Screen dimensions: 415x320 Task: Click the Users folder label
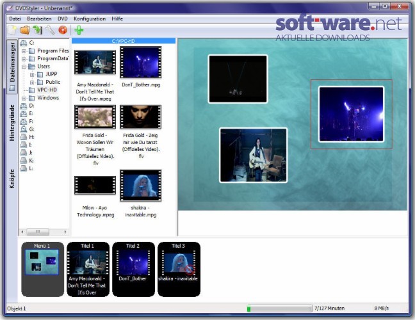pos(44,67)
